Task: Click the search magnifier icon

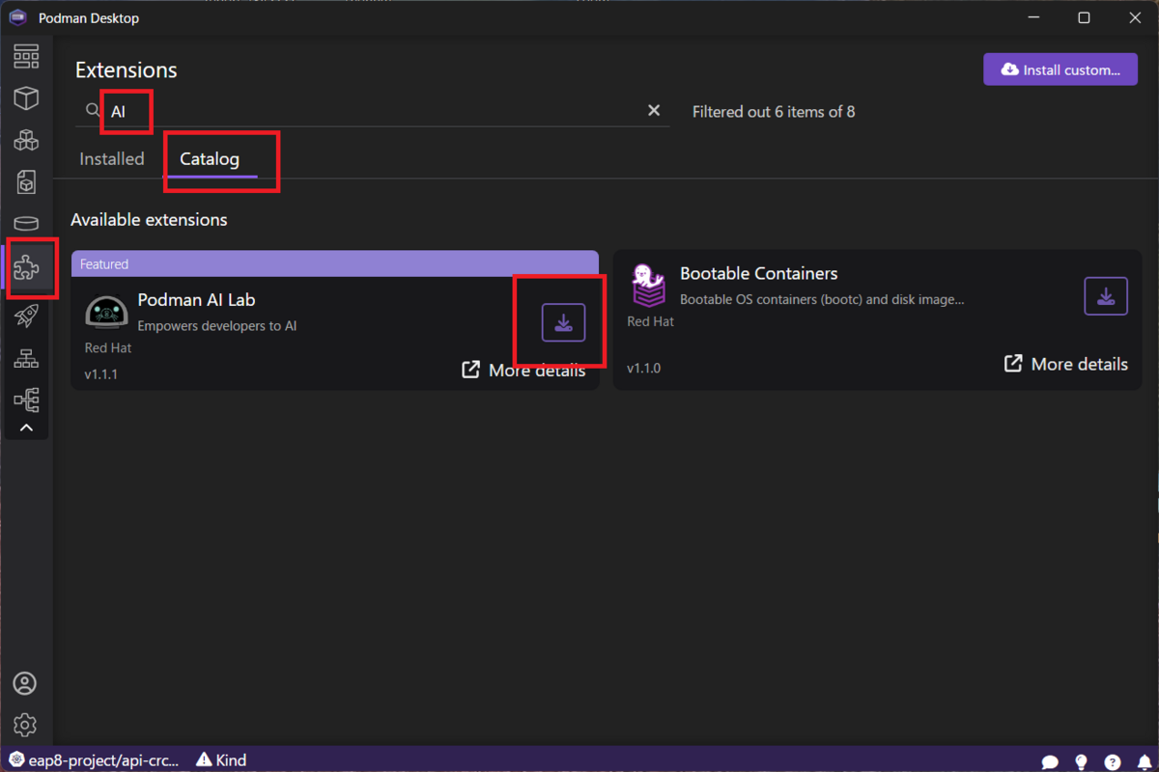Action: (93, 111)
